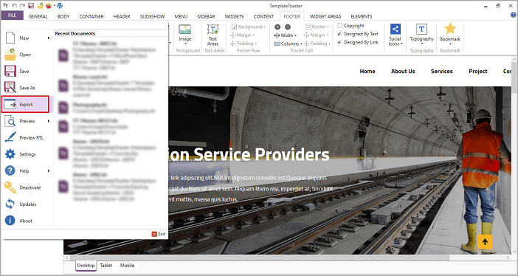Click the Export icon in the File menu
This screenshot has height=276, width=518.
(10, 105)
